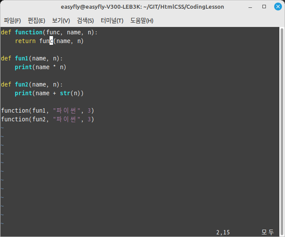Open the 도움말(H) menu
Image resolution: width=285 pixels, height=237 pixels.
142,20
